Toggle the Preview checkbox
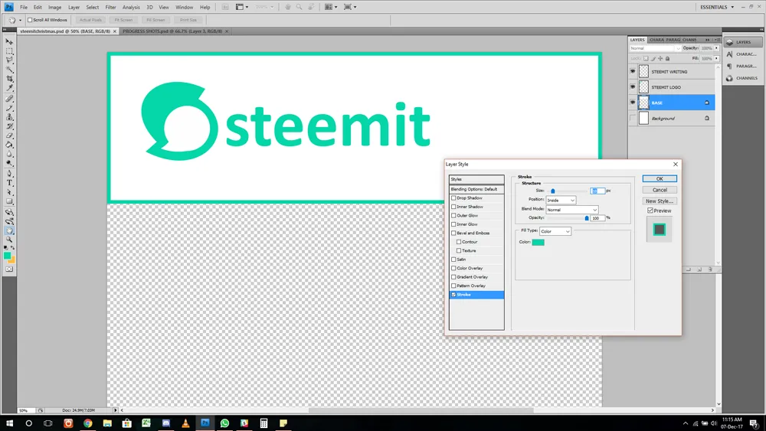 point(650,211)
